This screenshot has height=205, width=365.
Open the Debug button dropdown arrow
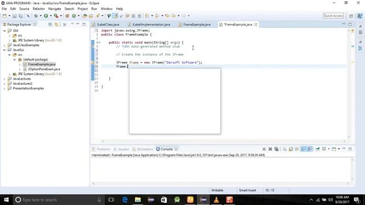point(40,16)
